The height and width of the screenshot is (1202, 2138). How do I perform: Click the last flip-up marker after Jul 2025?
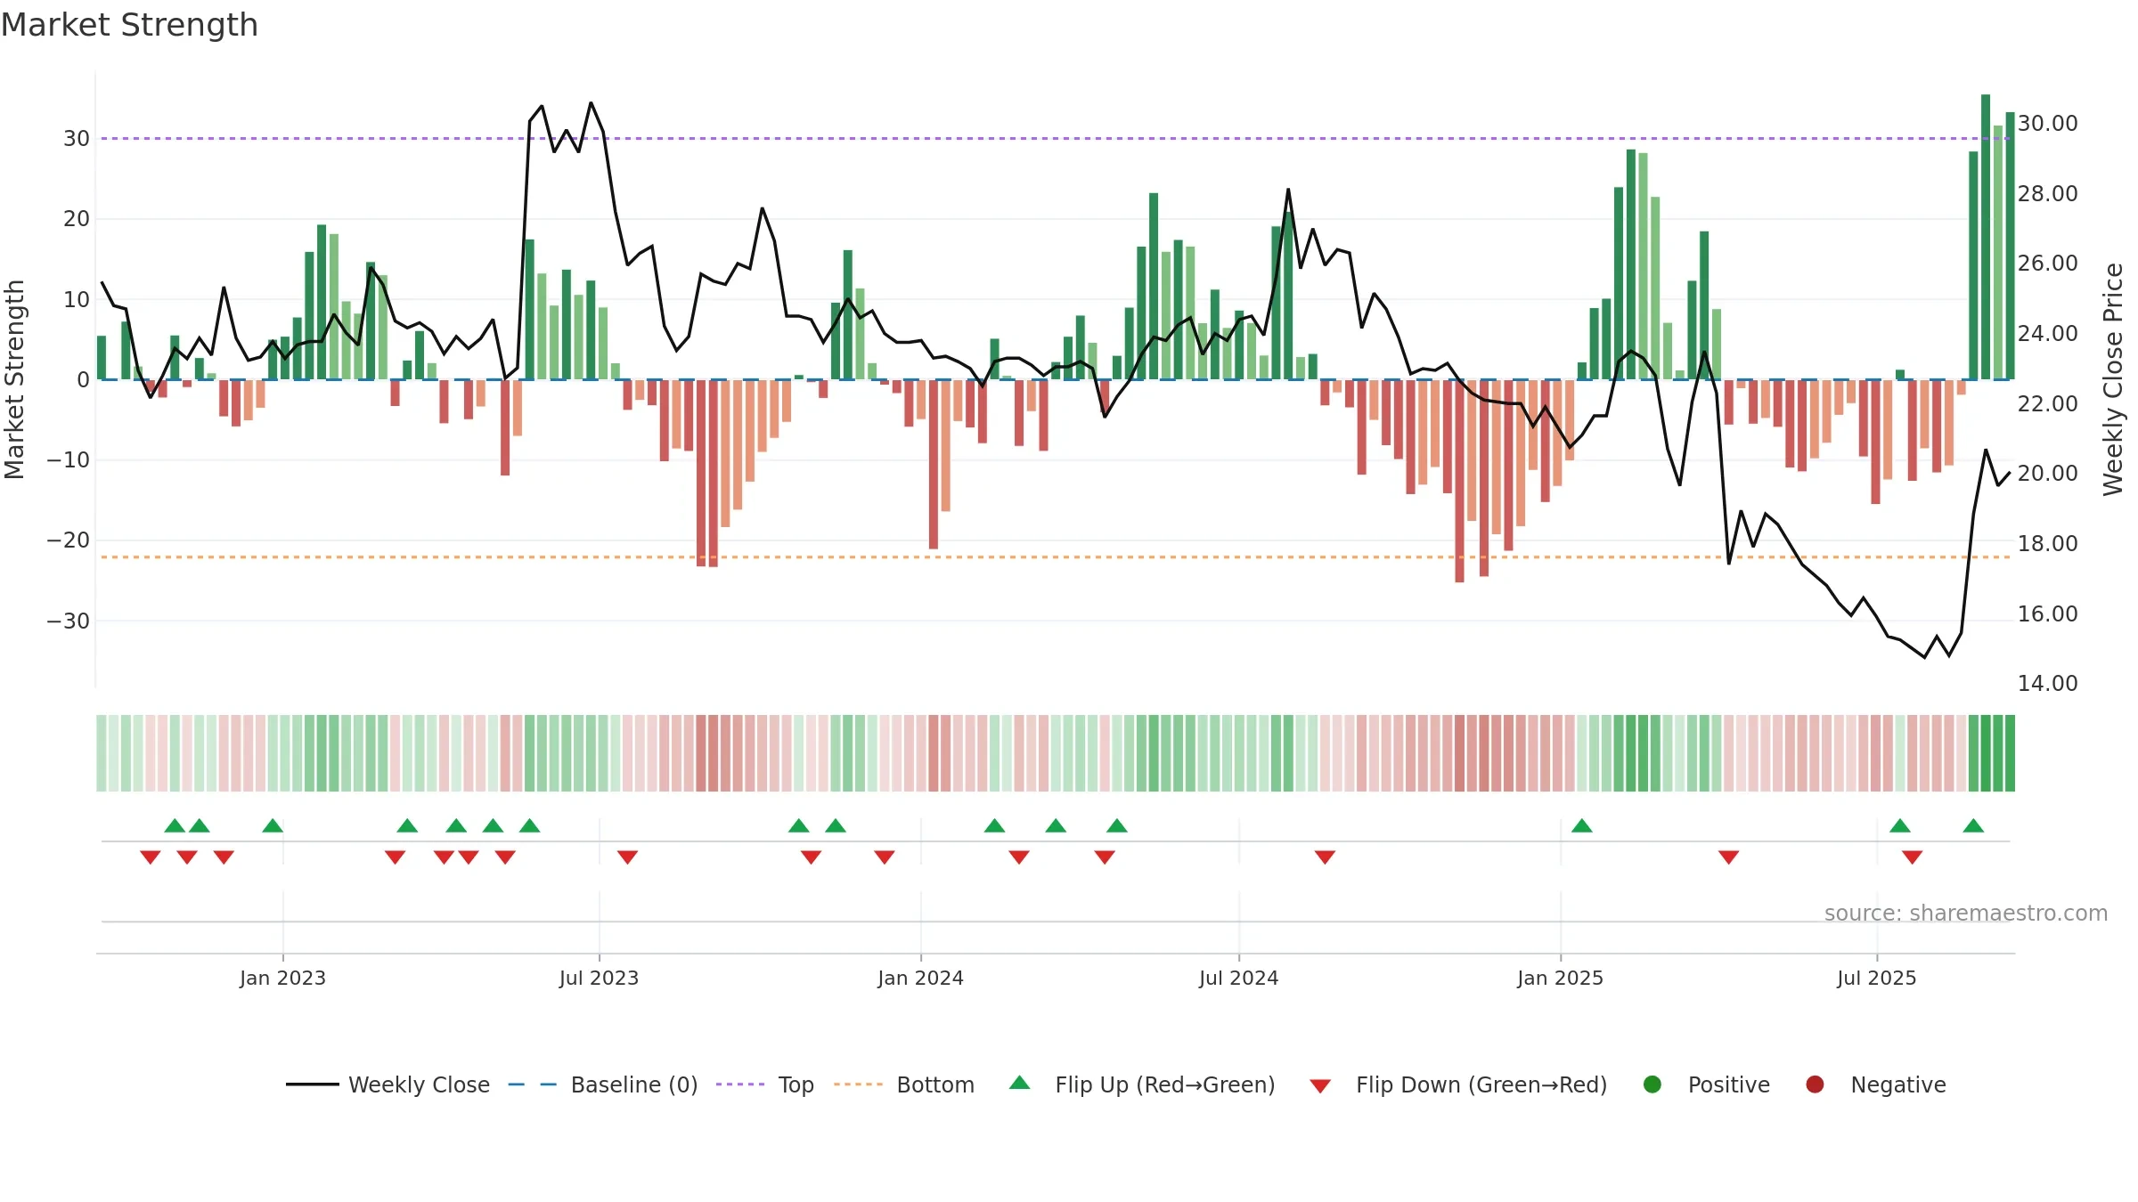coord(1973,825)
